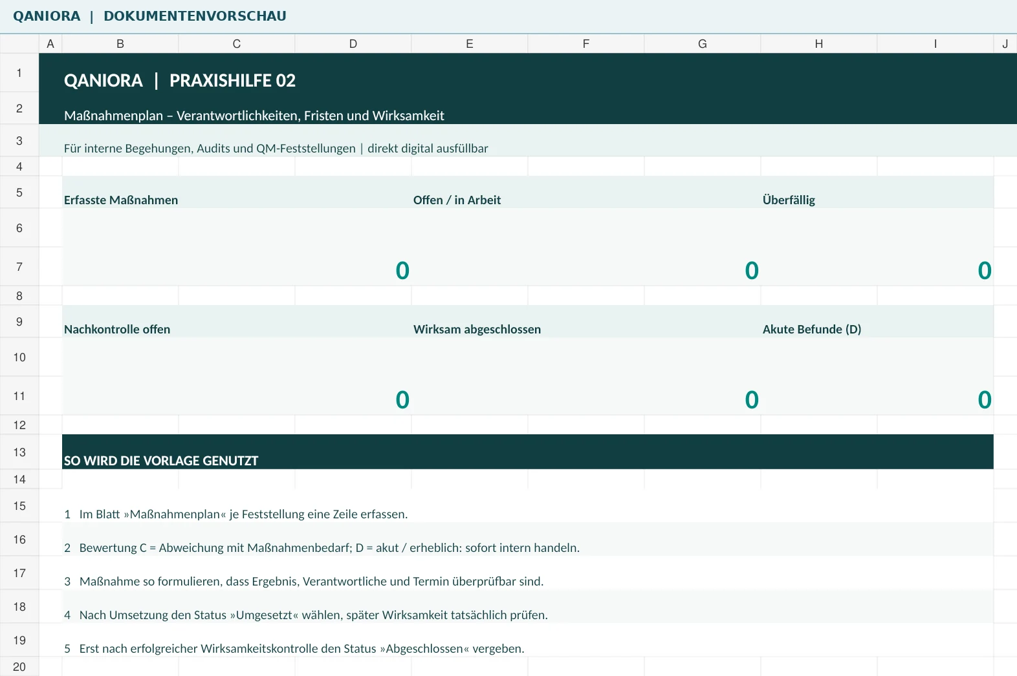Select the 0 value under "Akute Befunde (D)"

(x=985, y=399)
